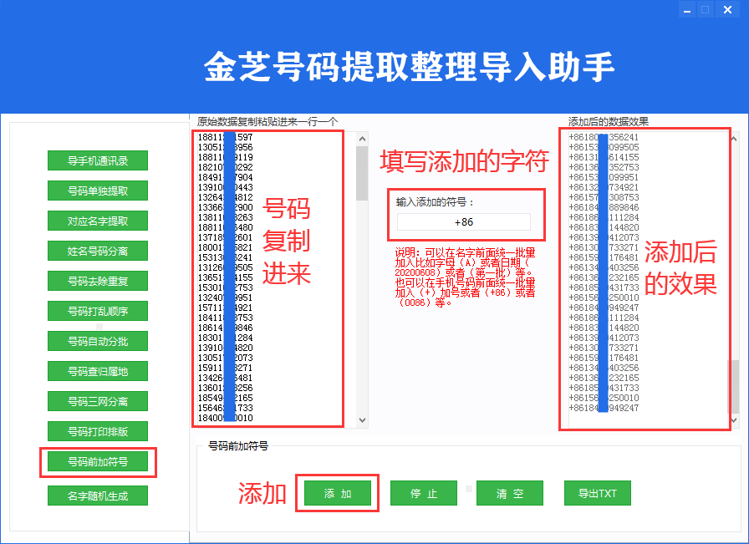Viewport: 749px width, 544px height.
Task: Select the 号码三网分离 carrier separator
Action: pos(99,401)
